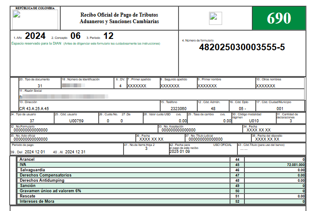
Task: Click the Arancel row label
Action: (x=27, y=160)
